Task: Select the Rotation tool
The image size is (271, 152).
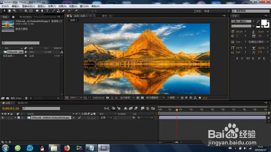Action: 21,11
